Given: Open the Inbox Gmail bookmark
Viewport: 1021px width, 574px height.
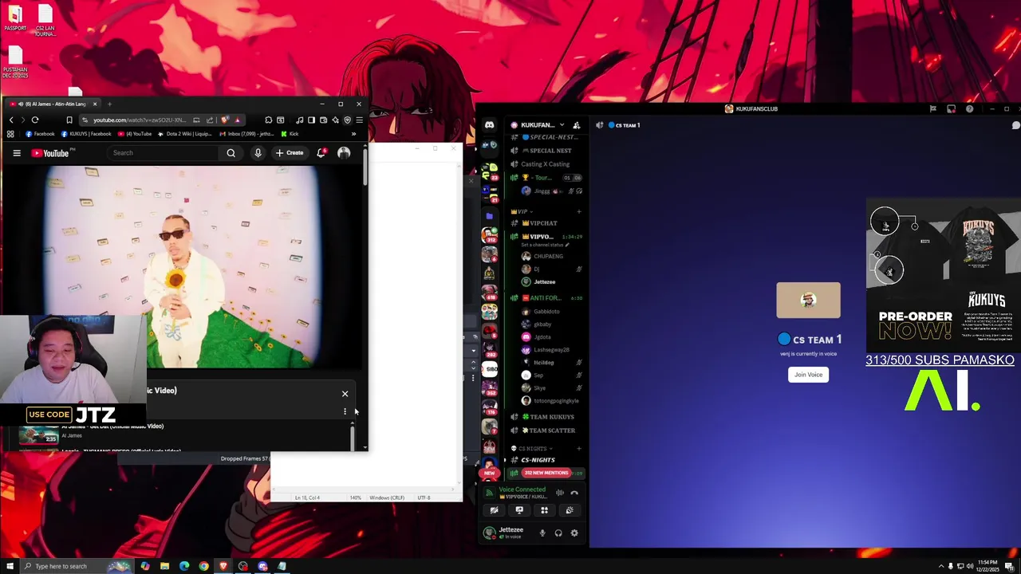Looking at the screenshot, I should (x=247, y=134).
